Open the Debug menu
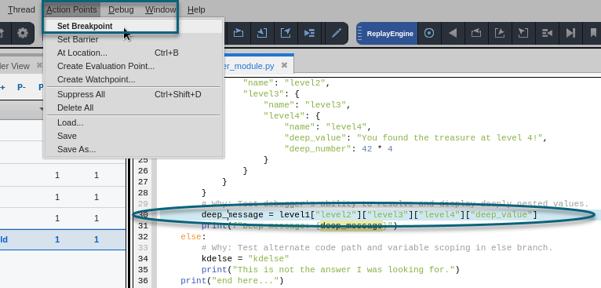Image resolution: width=601 pixels, height=288 pixels. (x=121, y=9)
